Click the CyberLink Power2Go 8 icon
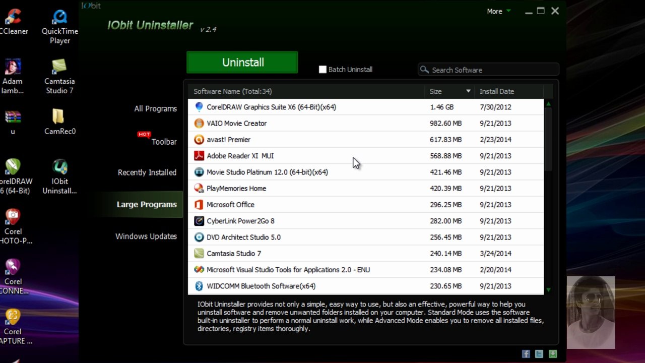The image size is (645, 363). coord(199,221)
